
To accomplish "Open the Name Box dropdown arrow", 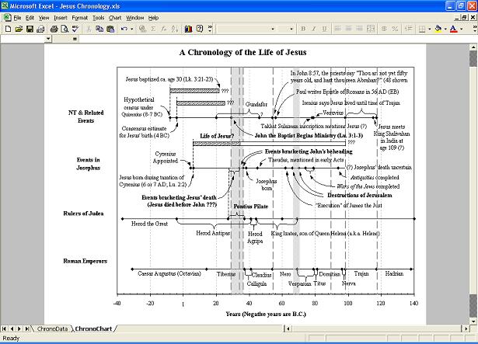I will click(x=48, y=39).
